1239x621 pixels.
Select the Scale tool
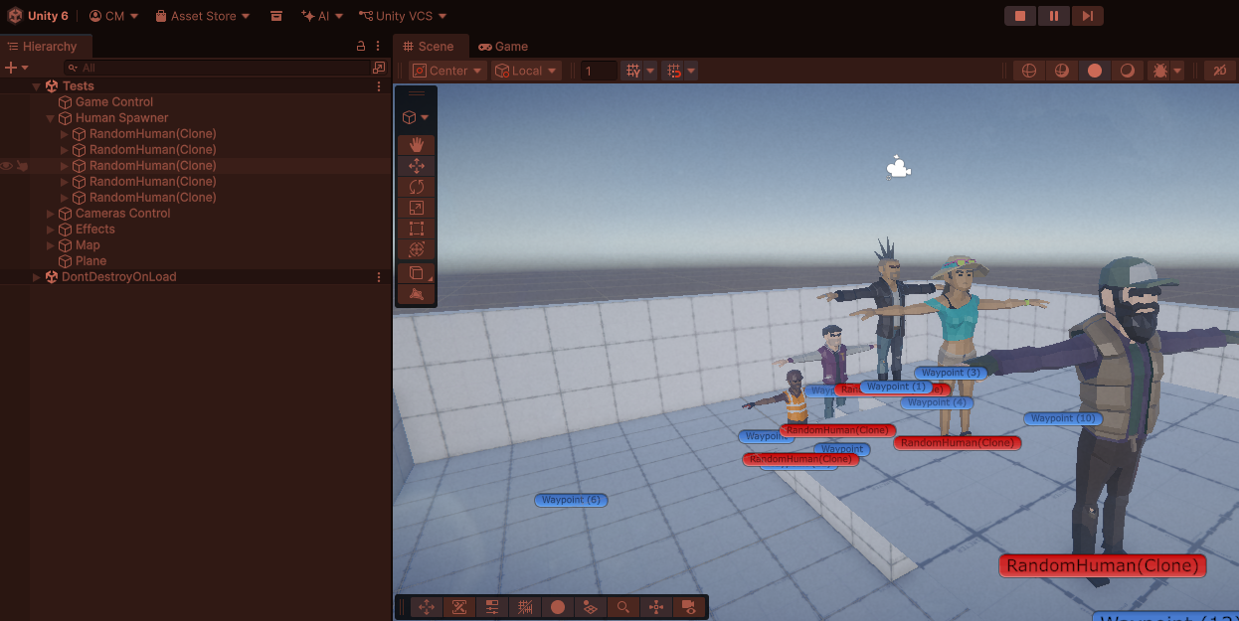click(416, 208)
